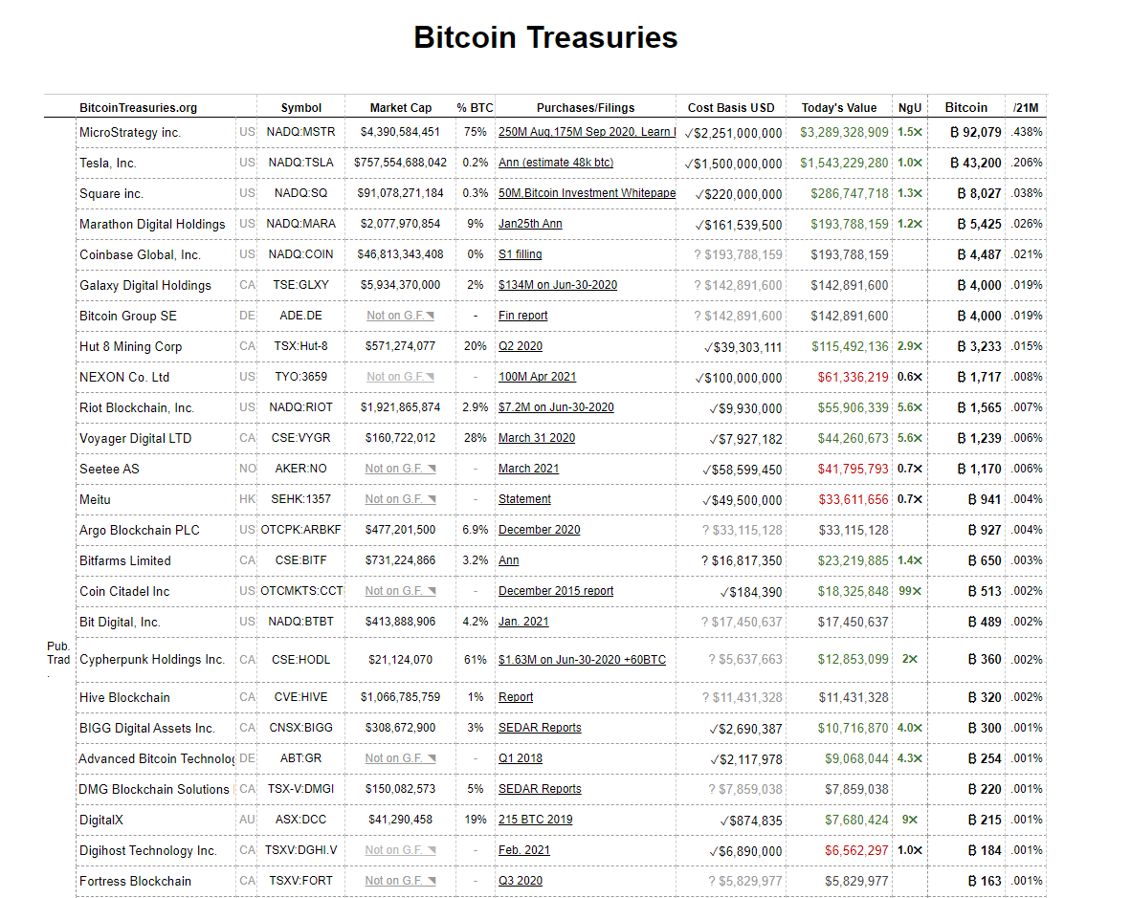Viewport: 1131px width, 898px height.
Task: Open Square's Bitcoin Investment Whitepaper link
Action: pos(586,193)
